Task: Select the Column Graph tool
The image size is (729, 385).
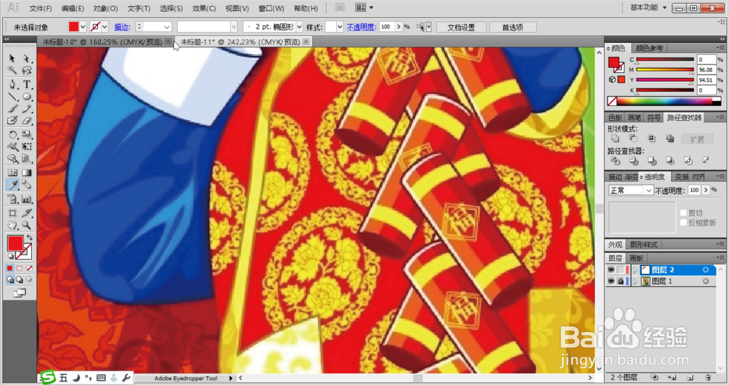Action: [x=27, y=199]
